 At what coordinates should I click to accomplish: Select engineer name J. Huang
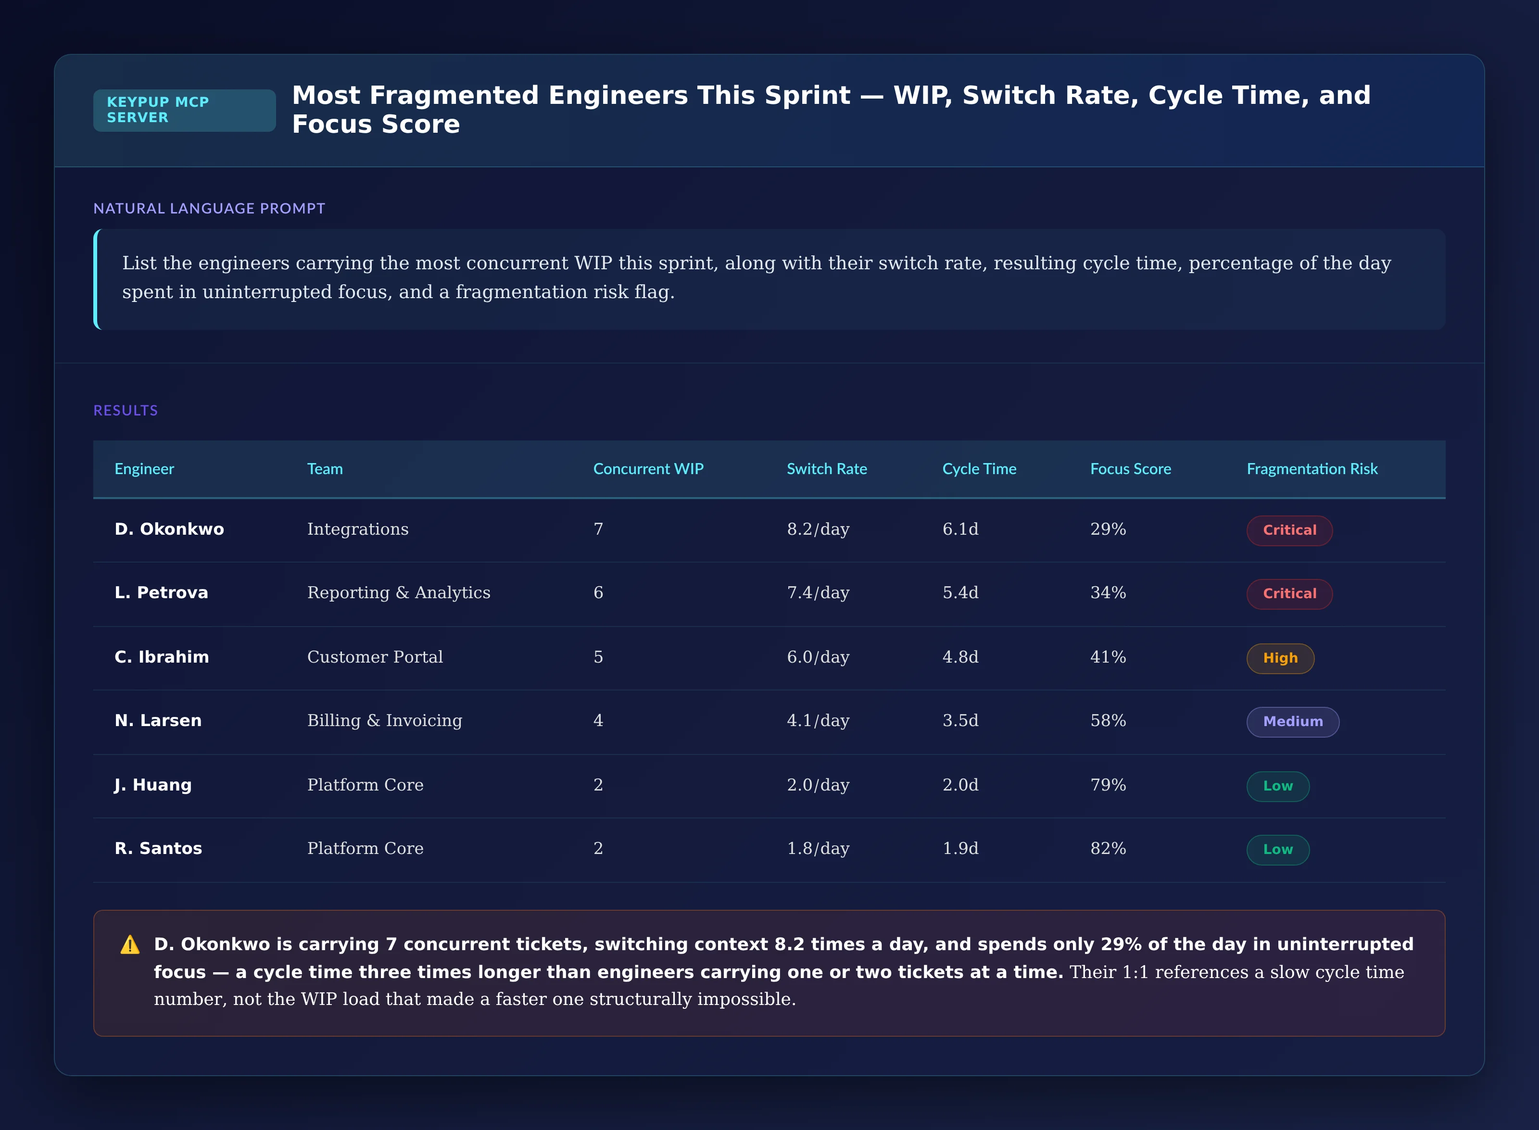point(153,785)
